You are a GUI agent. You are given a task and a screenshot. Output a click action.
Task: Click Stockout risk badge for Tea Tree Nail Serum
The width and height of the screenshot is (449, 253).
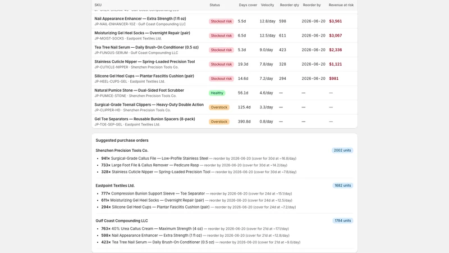[221, 50]
